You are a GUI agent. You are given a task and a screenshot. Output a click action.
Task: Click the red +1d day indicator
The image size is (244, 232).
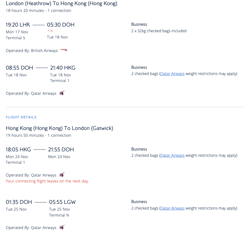[50, 31]
